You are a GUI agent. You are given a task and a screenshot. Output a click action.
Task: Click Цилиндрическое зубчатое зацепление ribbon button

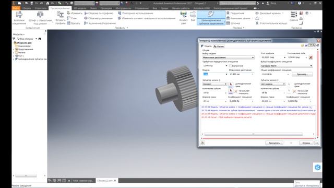(x=211, y=18)
